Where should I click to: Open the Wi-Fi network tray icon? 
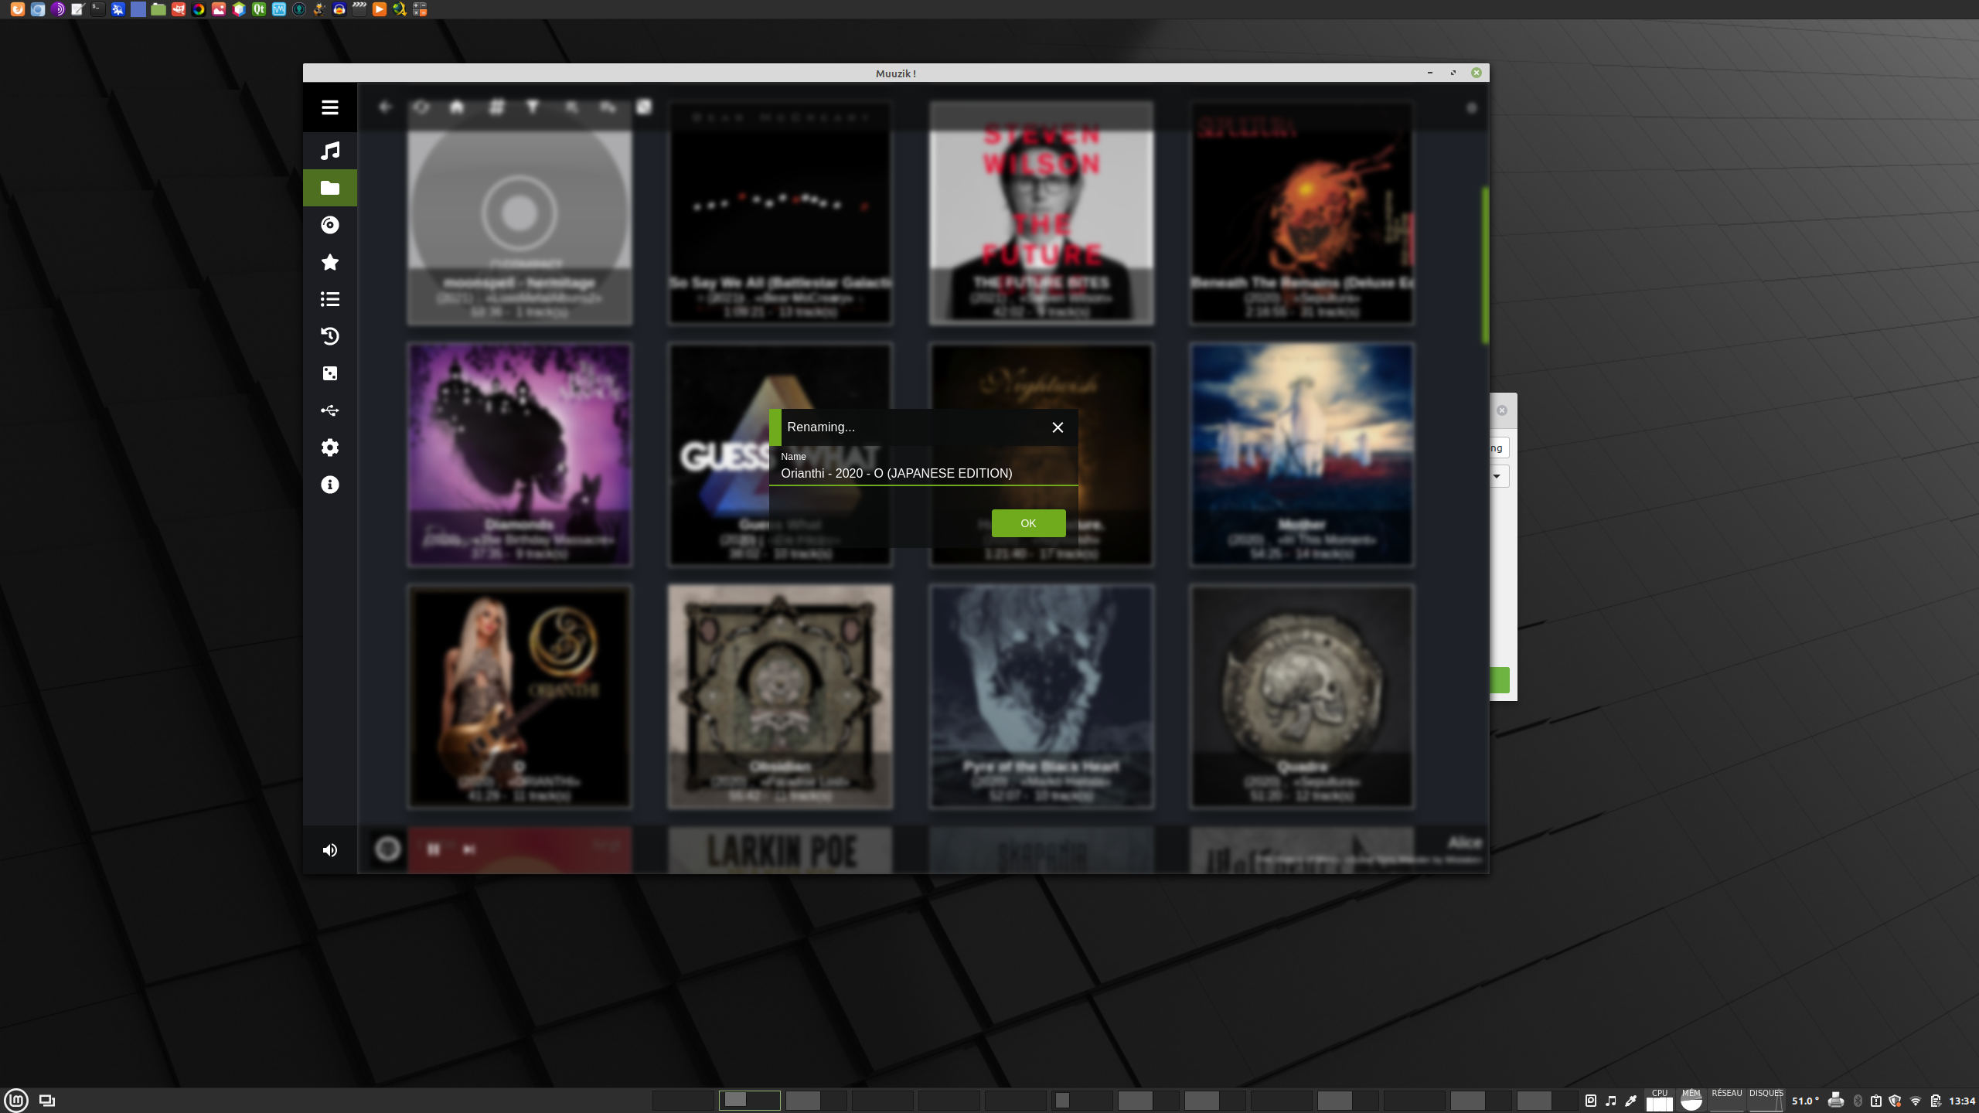(1916, 1101)
